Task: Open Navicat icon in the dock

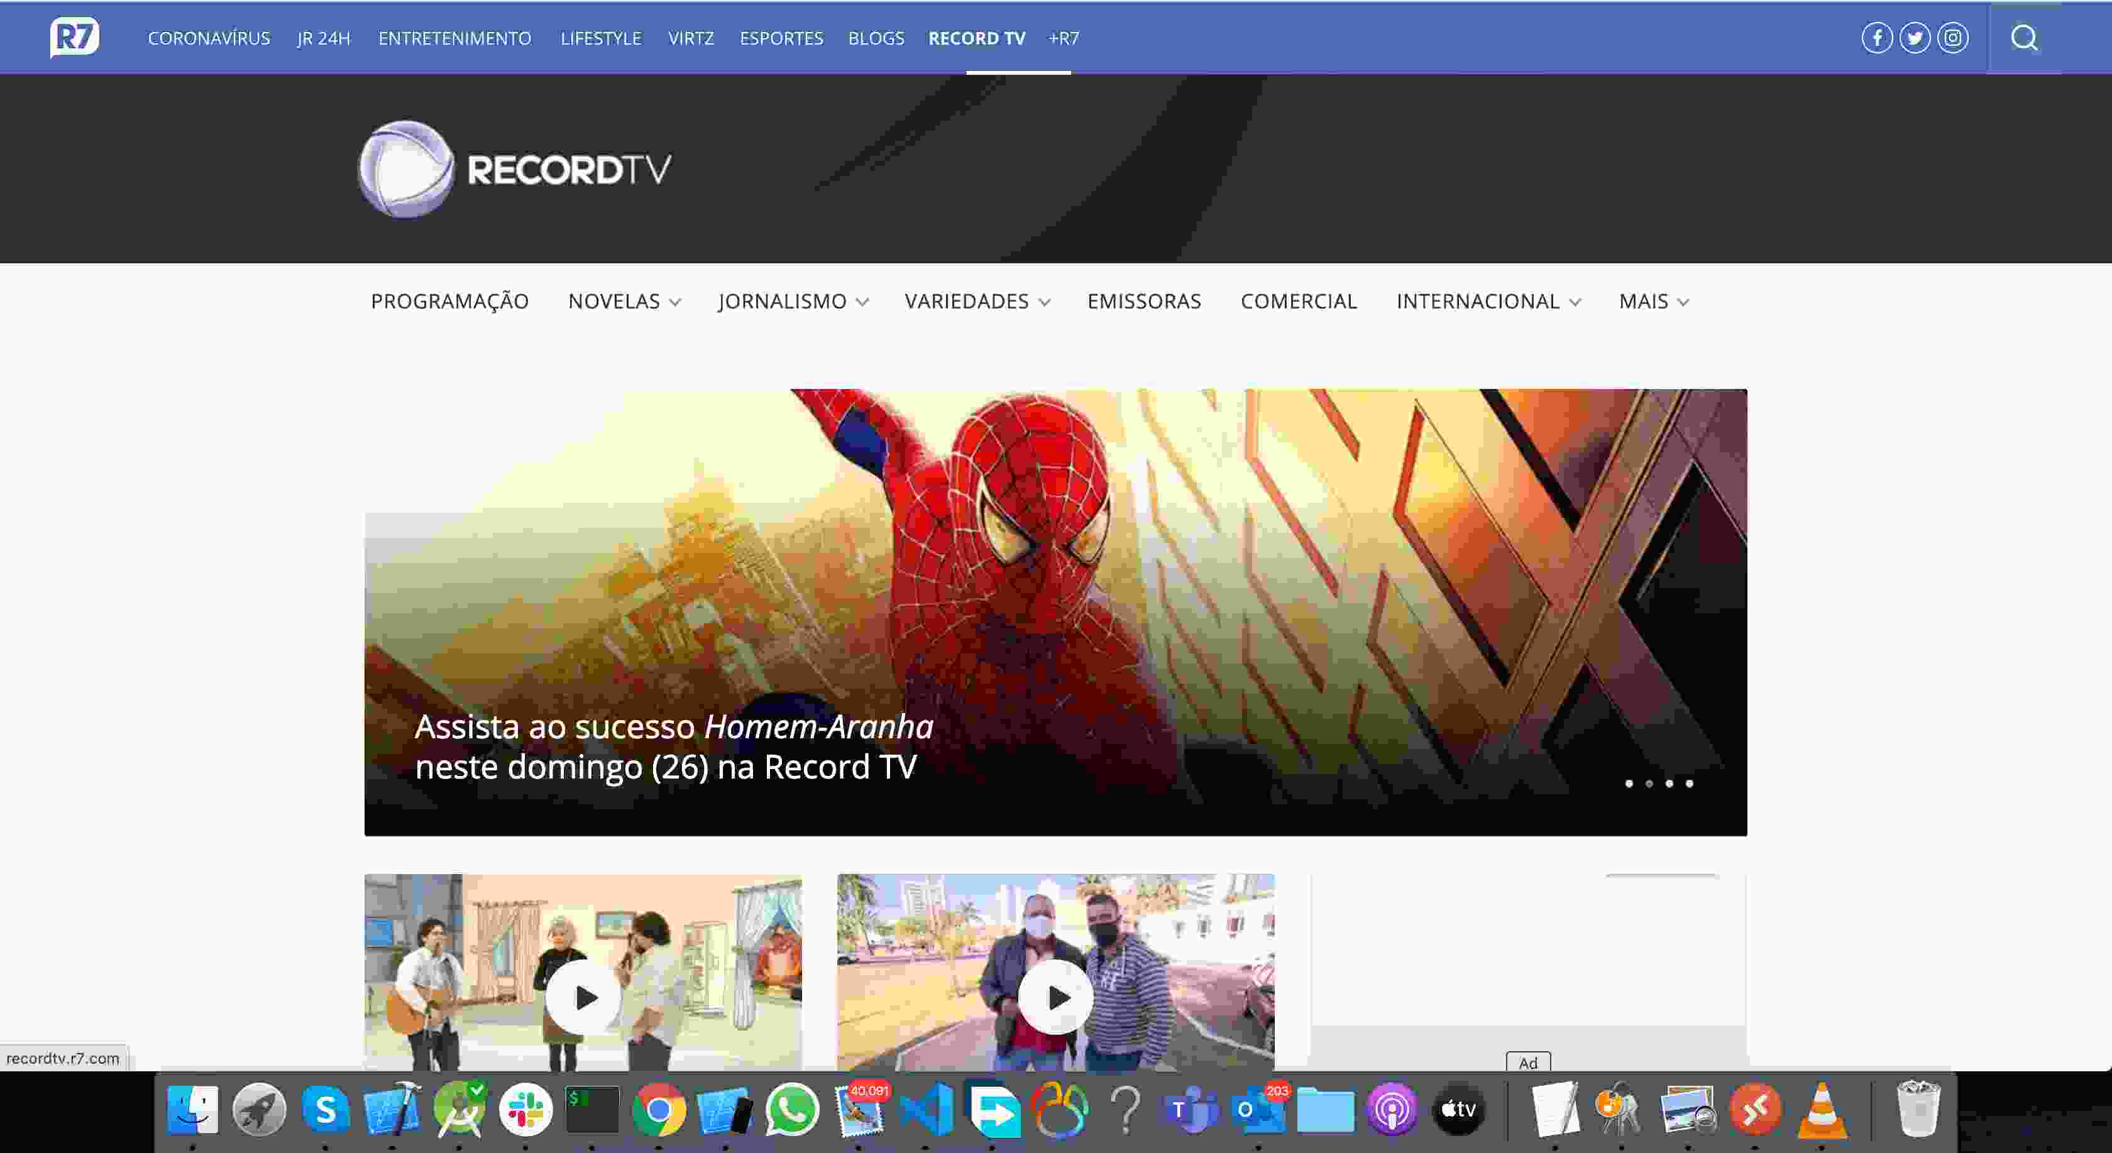Action: click(1059, 1110)
